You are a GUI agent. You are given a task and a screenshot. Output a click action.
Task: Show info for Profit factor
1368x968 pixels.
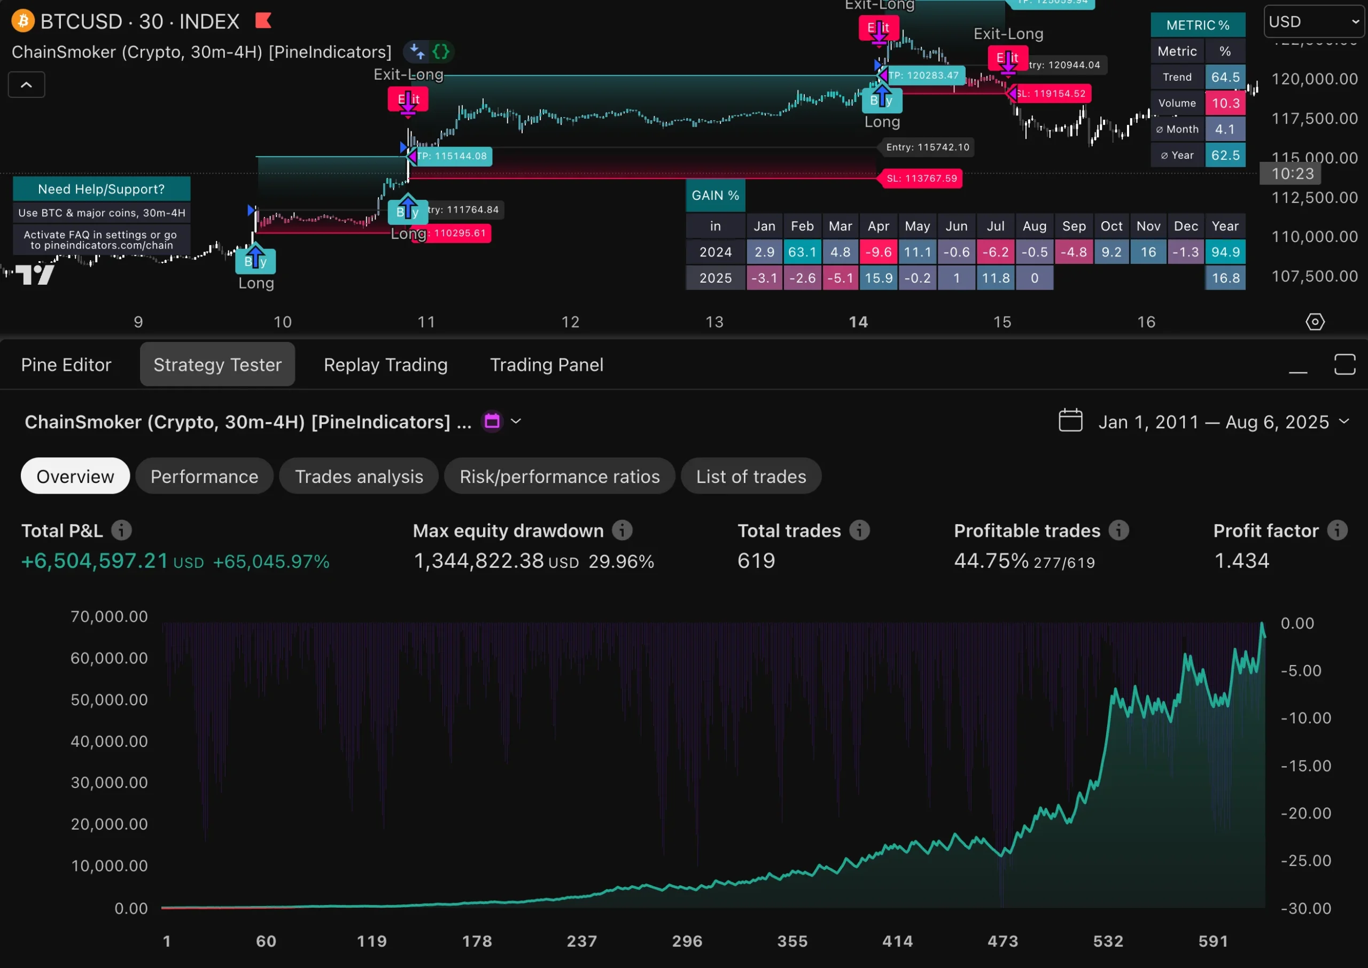click(1337, 530)
